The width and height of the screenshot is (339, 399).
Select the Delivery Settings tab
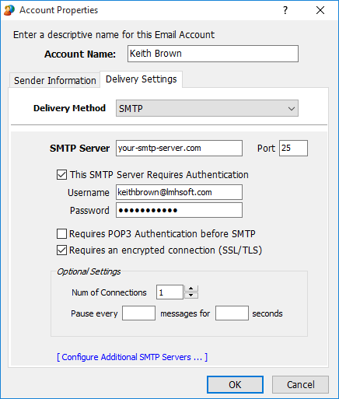142,79
